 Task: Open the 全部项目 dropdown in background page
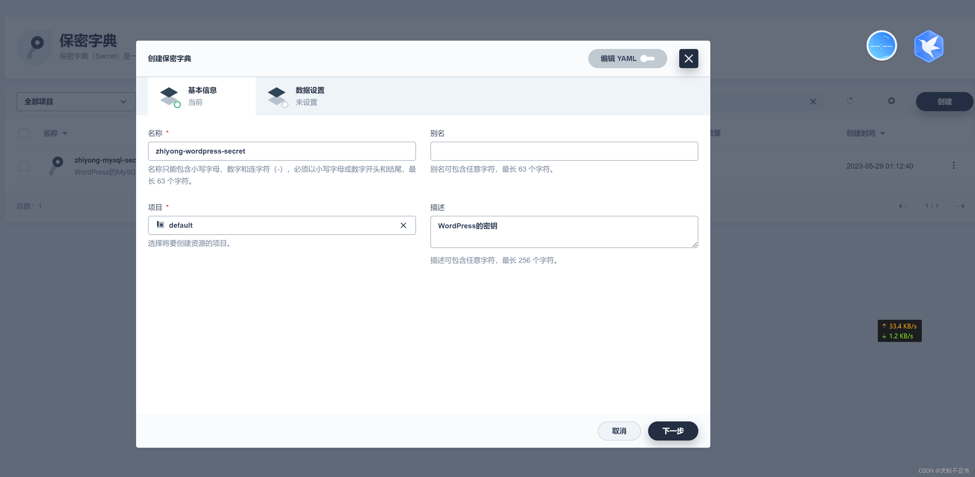tap(76, 102)
